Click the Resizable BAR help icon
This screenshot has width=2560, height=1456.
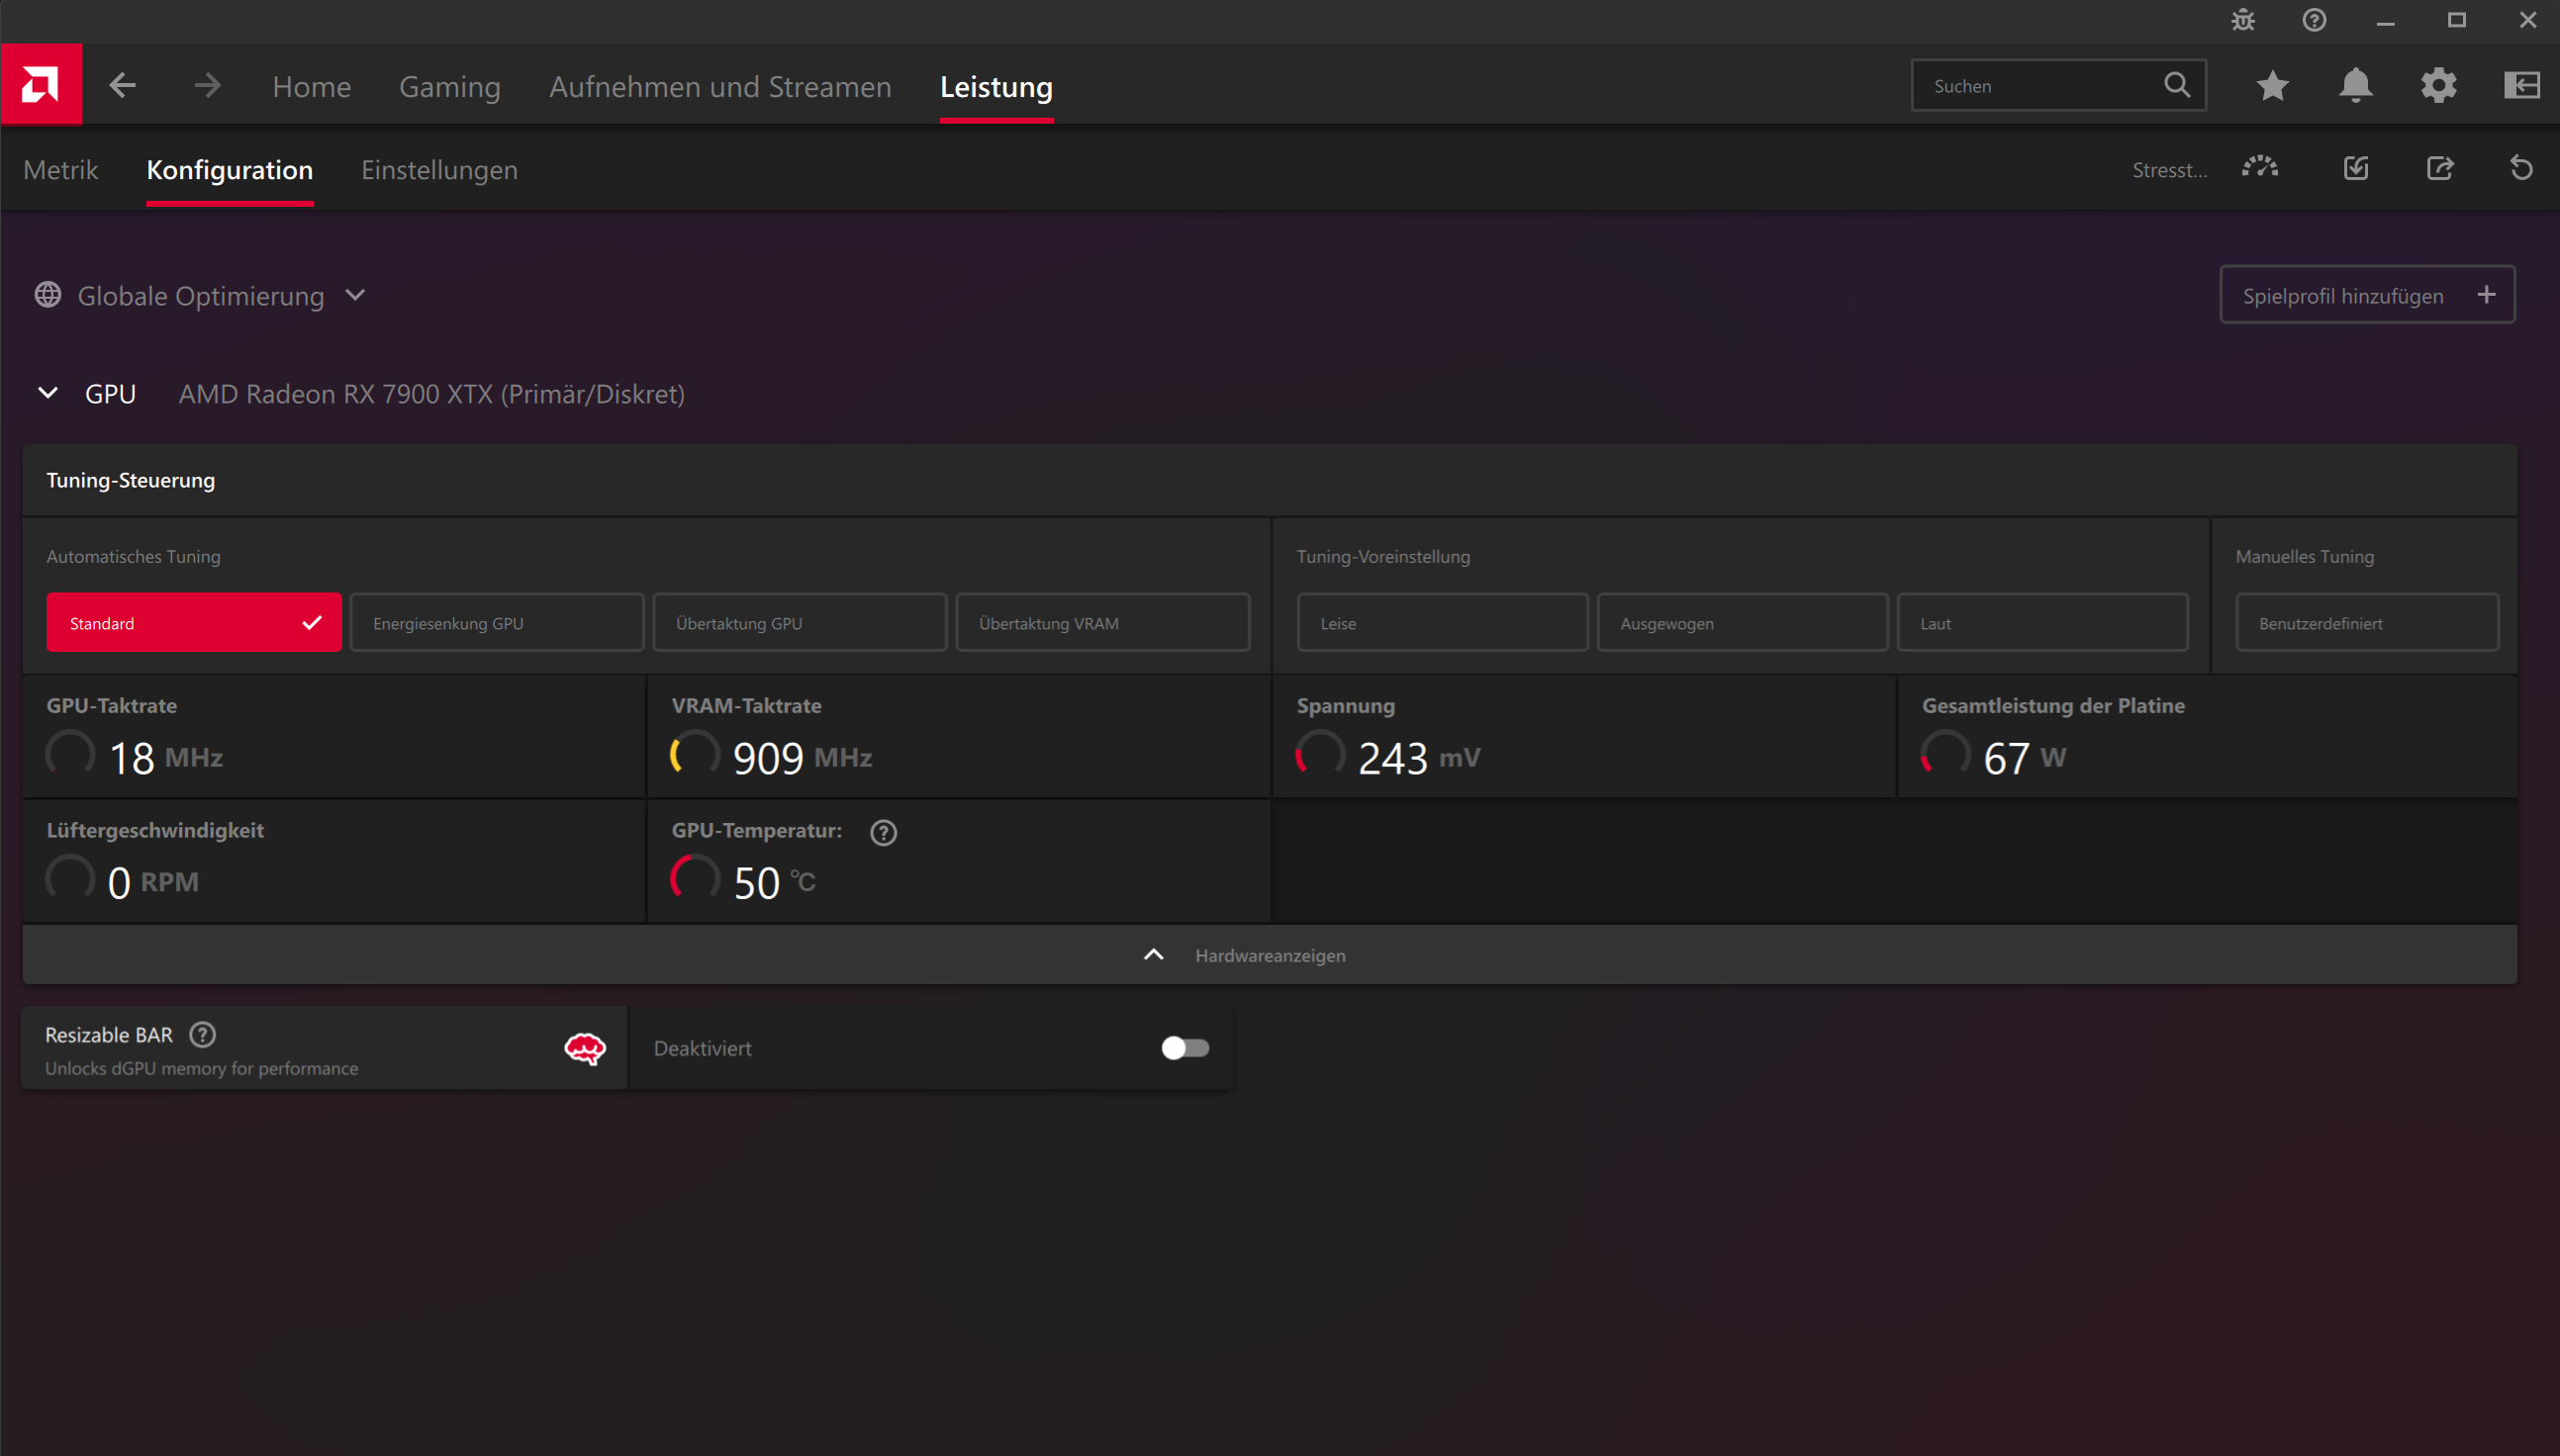(x=203, y=1035)
